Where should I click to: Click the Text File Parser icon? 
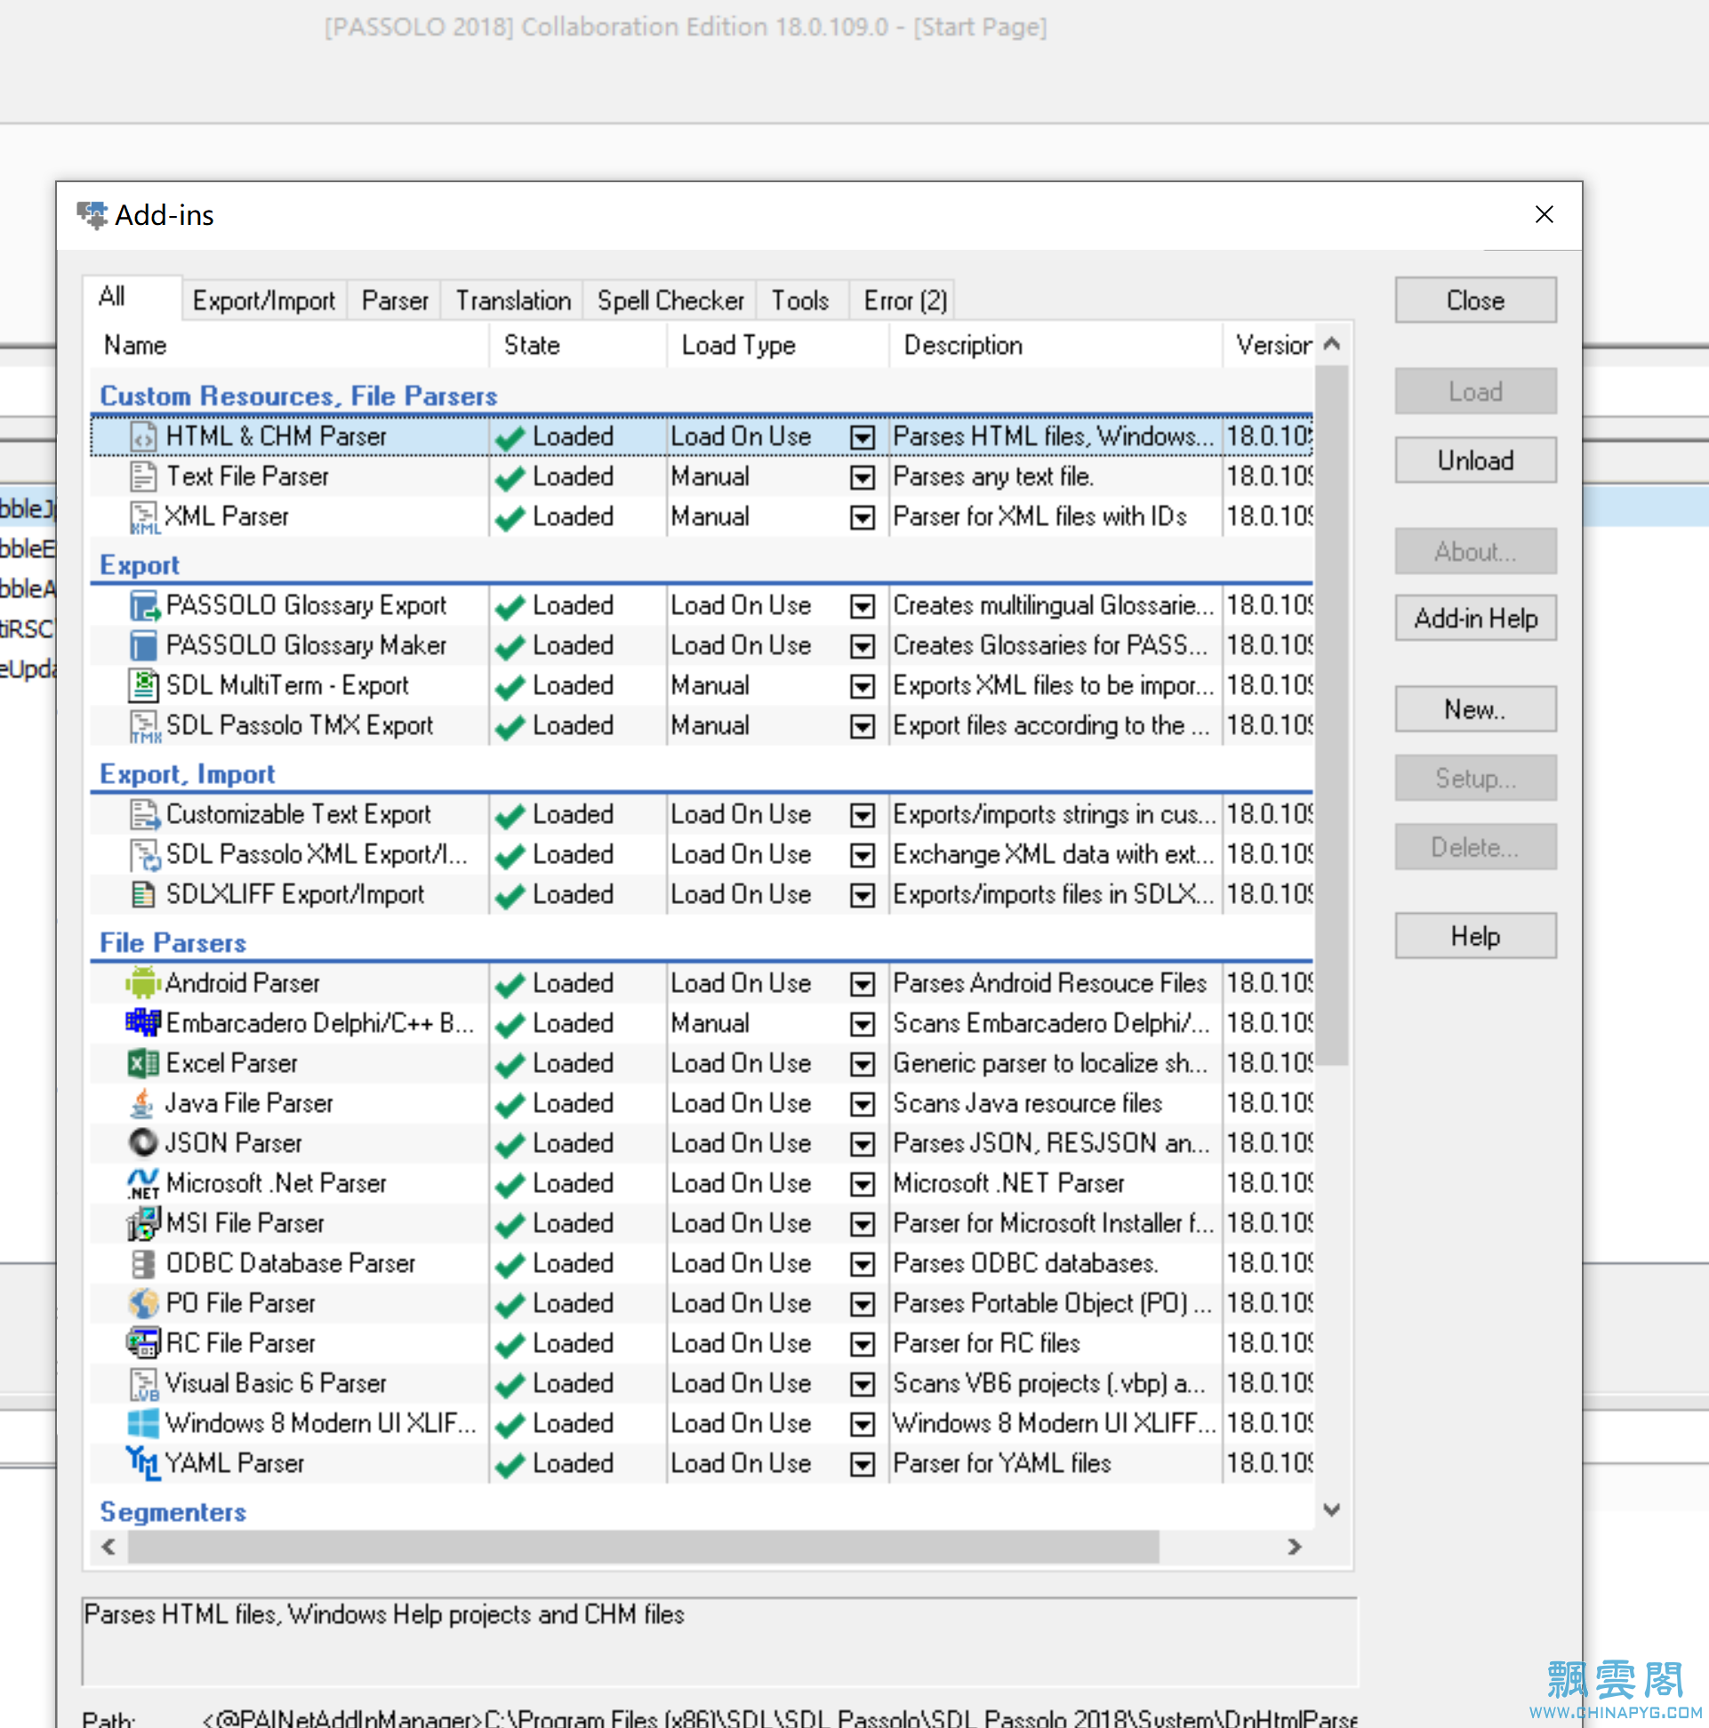coord(142,476)
